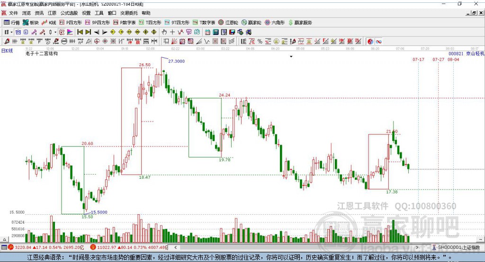The height and width of the screenshot is (262, 485).
Task: Open the 交易委托 menu
Action: click(x=129, y=13)
